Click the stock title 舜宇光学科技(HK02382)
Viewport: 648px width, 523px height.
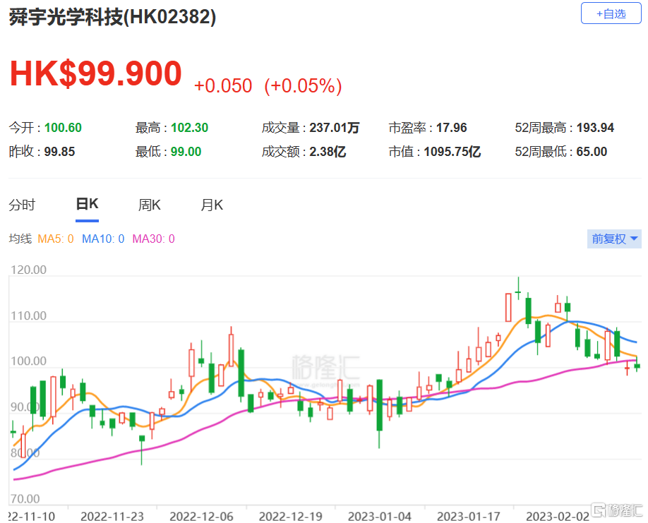(x=112, y=17)
